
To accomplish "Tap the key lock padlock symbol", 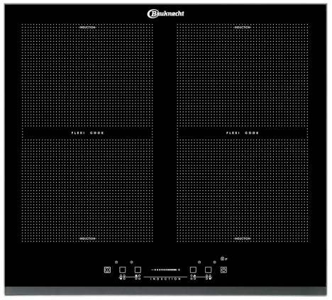I will [222, 258].
